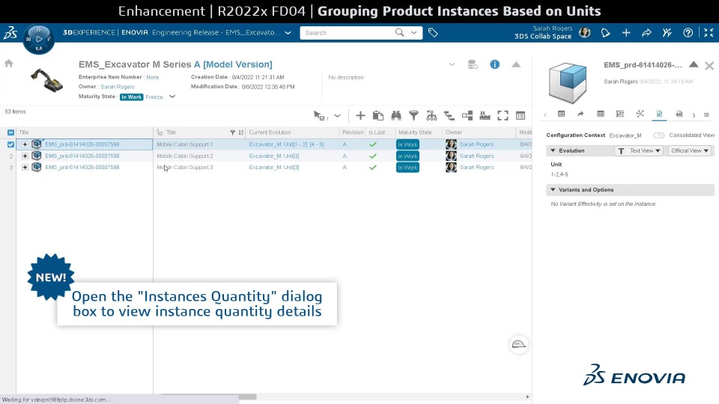The height and width of the screenshot is (404, 719).
Task: Open owner link Sarah Rogers in header
Action: coord(118,87)
